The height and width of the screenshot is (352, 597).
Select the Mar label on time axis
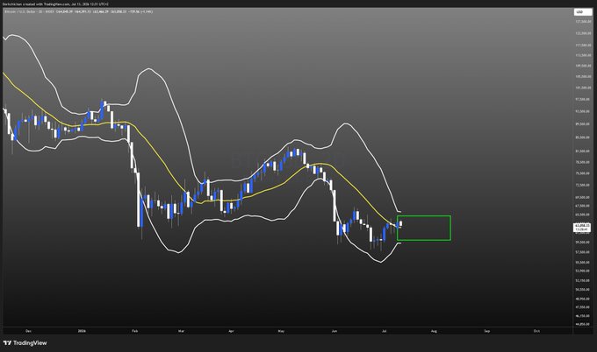[181, 331]
